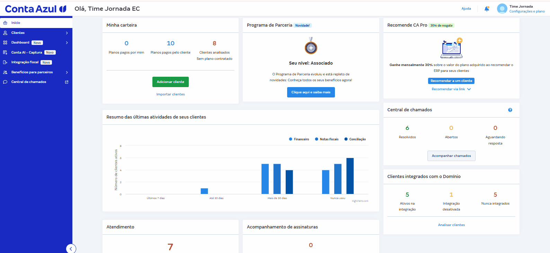Click the Acompanhar chamados button

click(451, 156)
